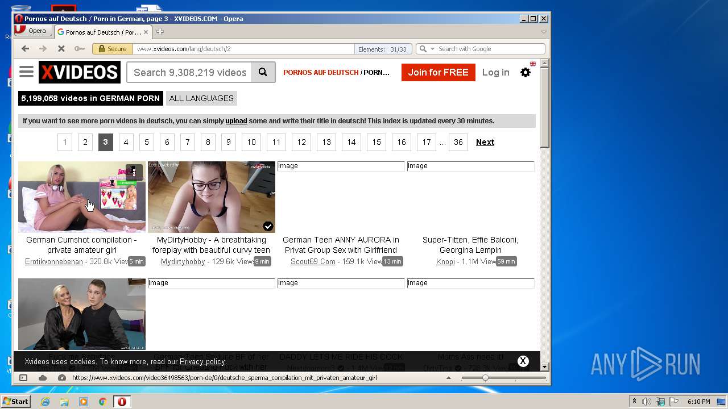The width and height of the screenshot is (728, 409).
Task: Launch Internet Explorer from taskbar
Action: click(x=45, y=402)
